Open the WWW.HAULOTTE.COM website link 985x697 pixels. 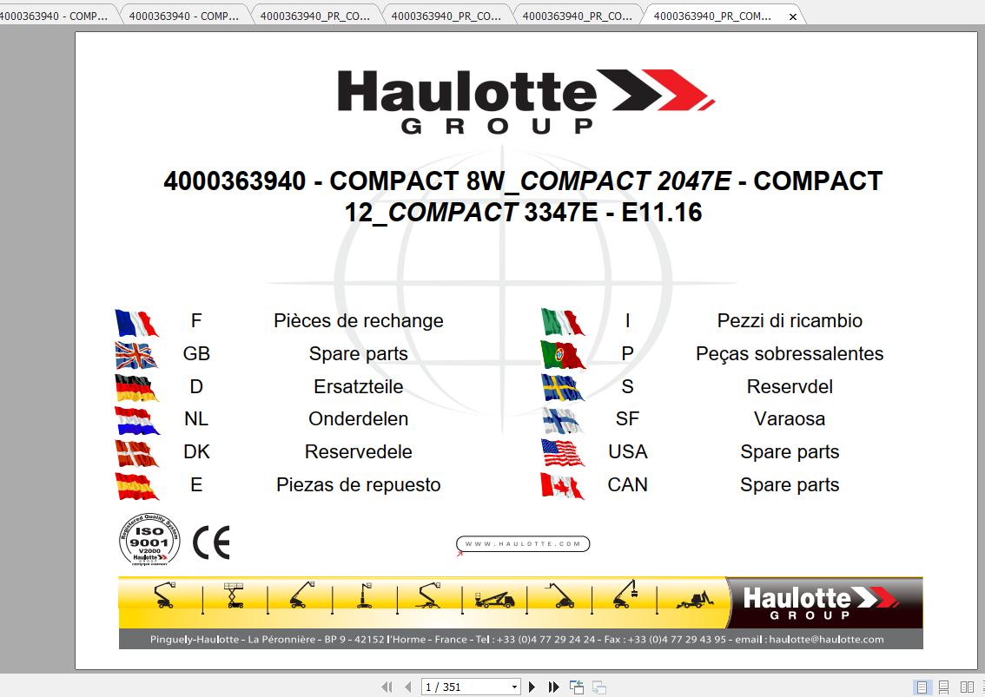click(x=521, y=544)
